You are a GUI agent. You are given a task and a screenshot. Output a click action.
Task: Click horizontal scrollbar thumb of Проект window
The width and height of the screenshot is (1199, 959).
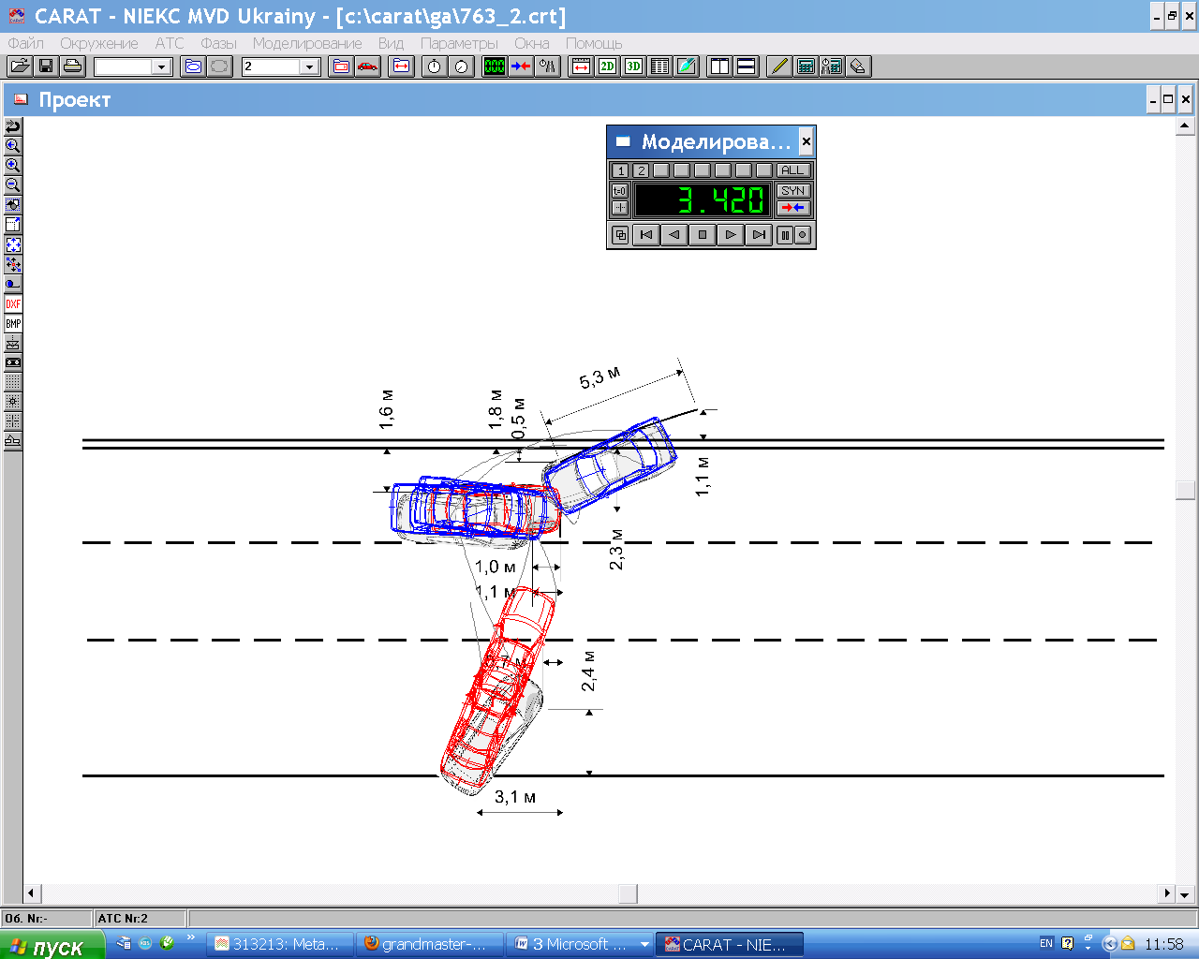pos(628,893)
